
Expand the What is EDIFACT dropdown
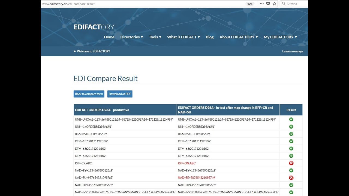183,37
